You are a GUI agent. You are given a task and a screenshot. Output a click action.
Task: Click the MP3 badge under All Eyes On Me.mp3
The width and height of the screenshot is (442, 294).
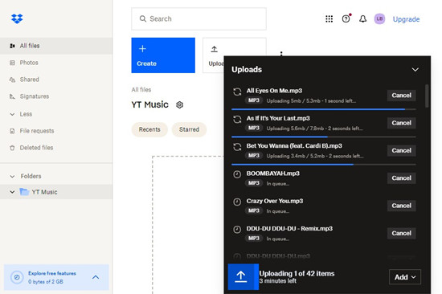(254, 100)
